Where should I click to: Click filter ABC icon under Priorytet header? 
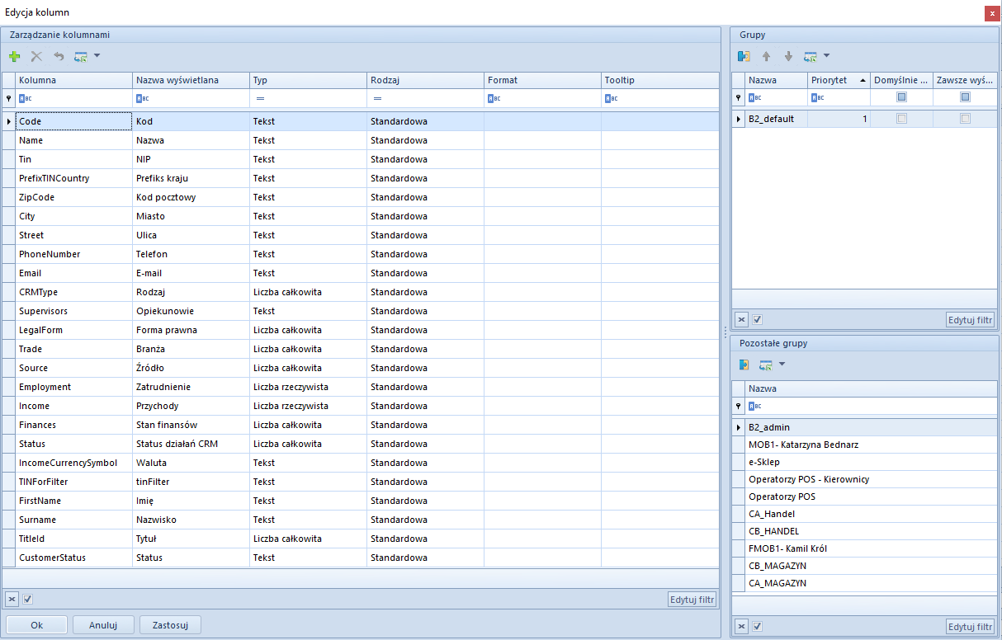[x=817, y=97]
